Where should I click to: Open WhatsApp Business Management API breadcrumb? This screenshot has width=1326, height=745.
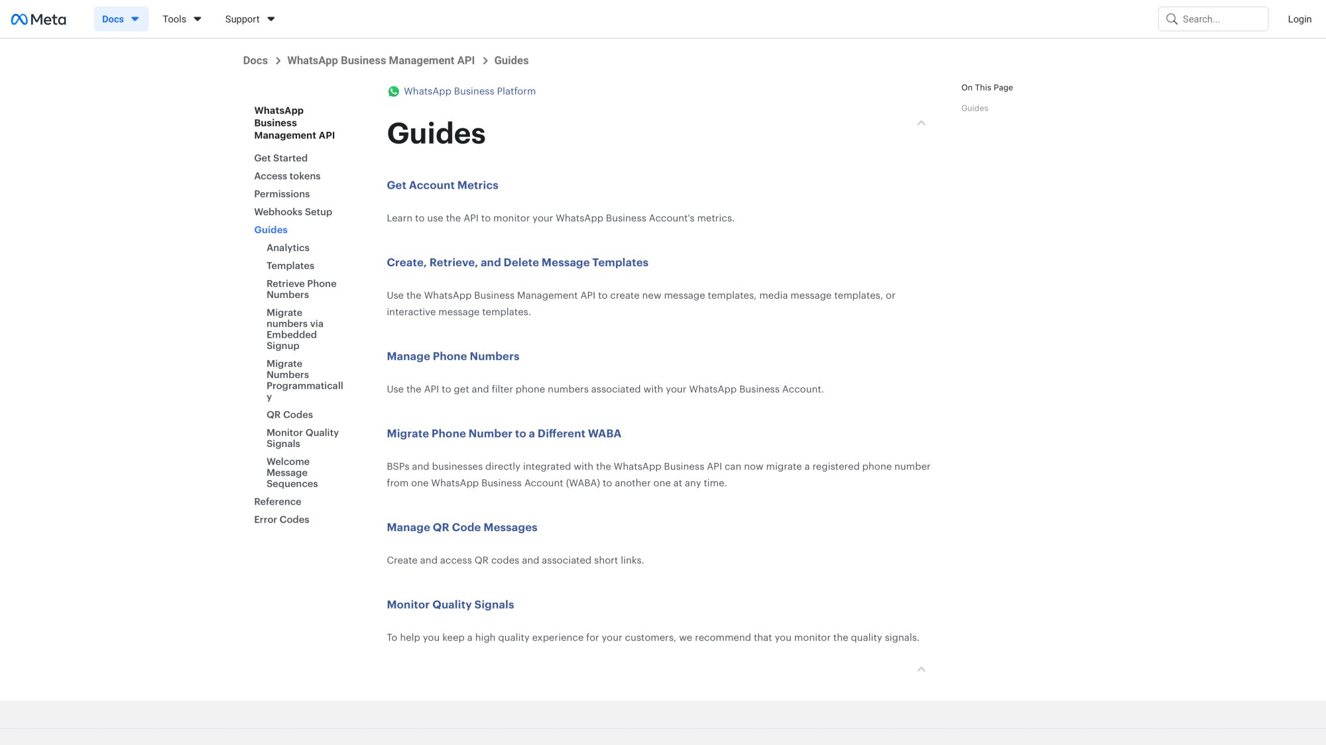coord(381,60)
